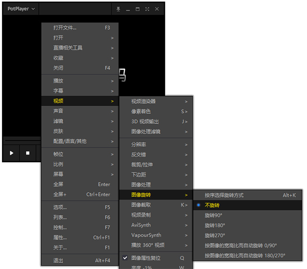Select 打开文件... menu entry
Screen dimensions: 307x269
(x=80, y=28)
